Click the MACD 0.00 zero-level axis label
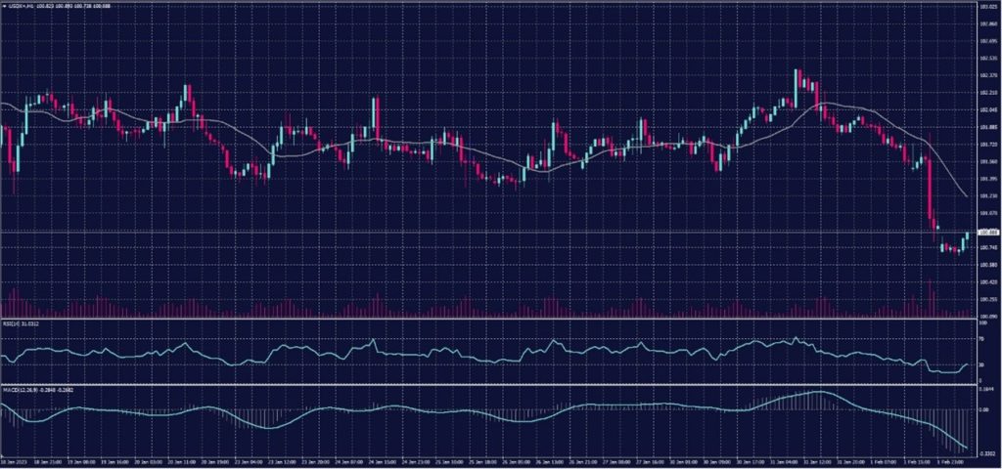The image size is (1002, 469). click(x=982, y=410)
